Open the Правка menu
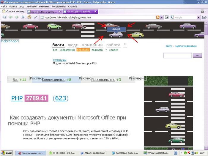 pos(13,7)
